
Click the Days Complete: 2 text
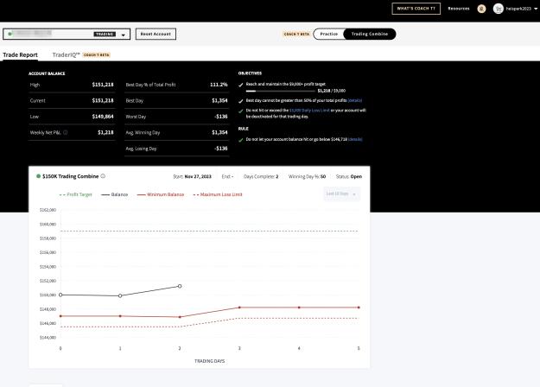tap(261, 176)
